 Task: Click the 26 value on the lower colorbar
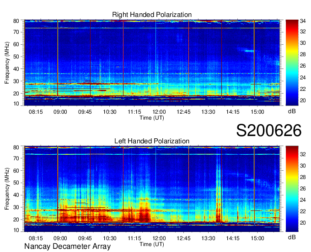[303, 189]
